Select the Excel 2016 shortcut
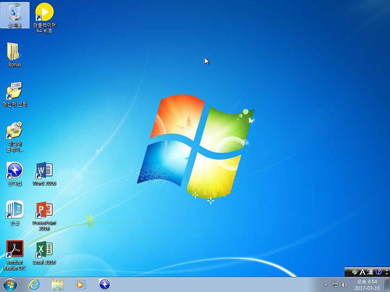Viewport: 390px width, 292px height. point(44,252)
